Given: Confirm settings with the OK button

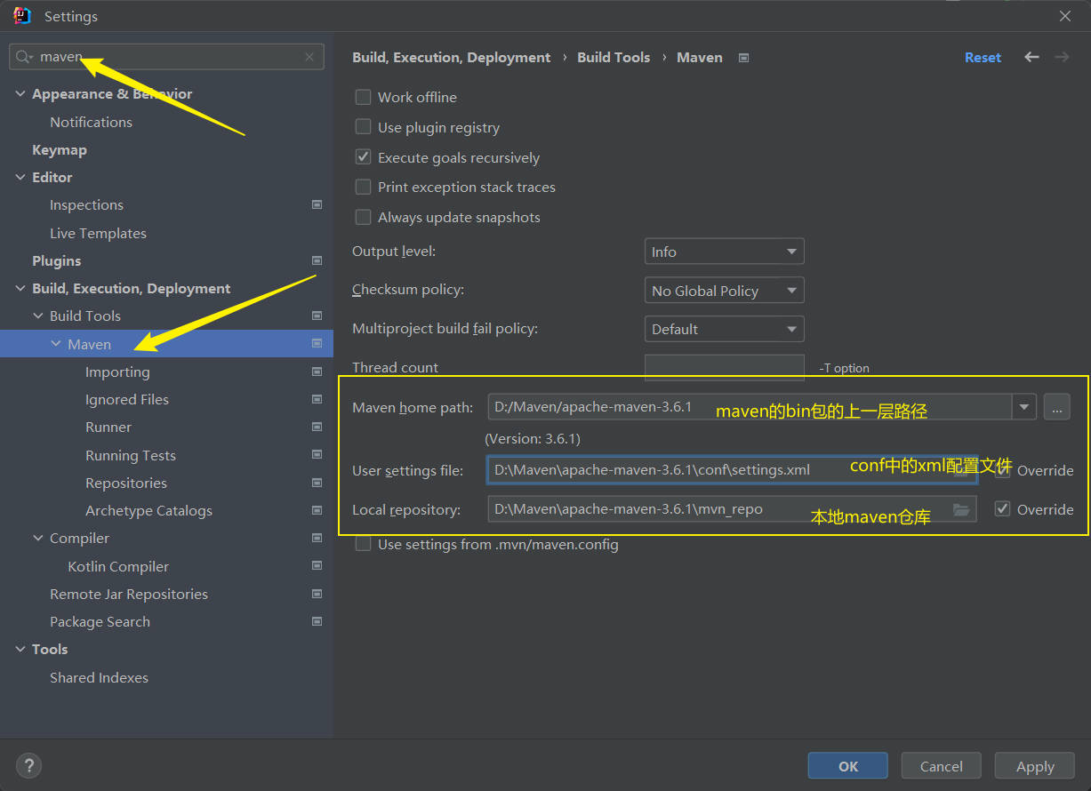Looking at the screenshot, I should (x=848, y=766).
